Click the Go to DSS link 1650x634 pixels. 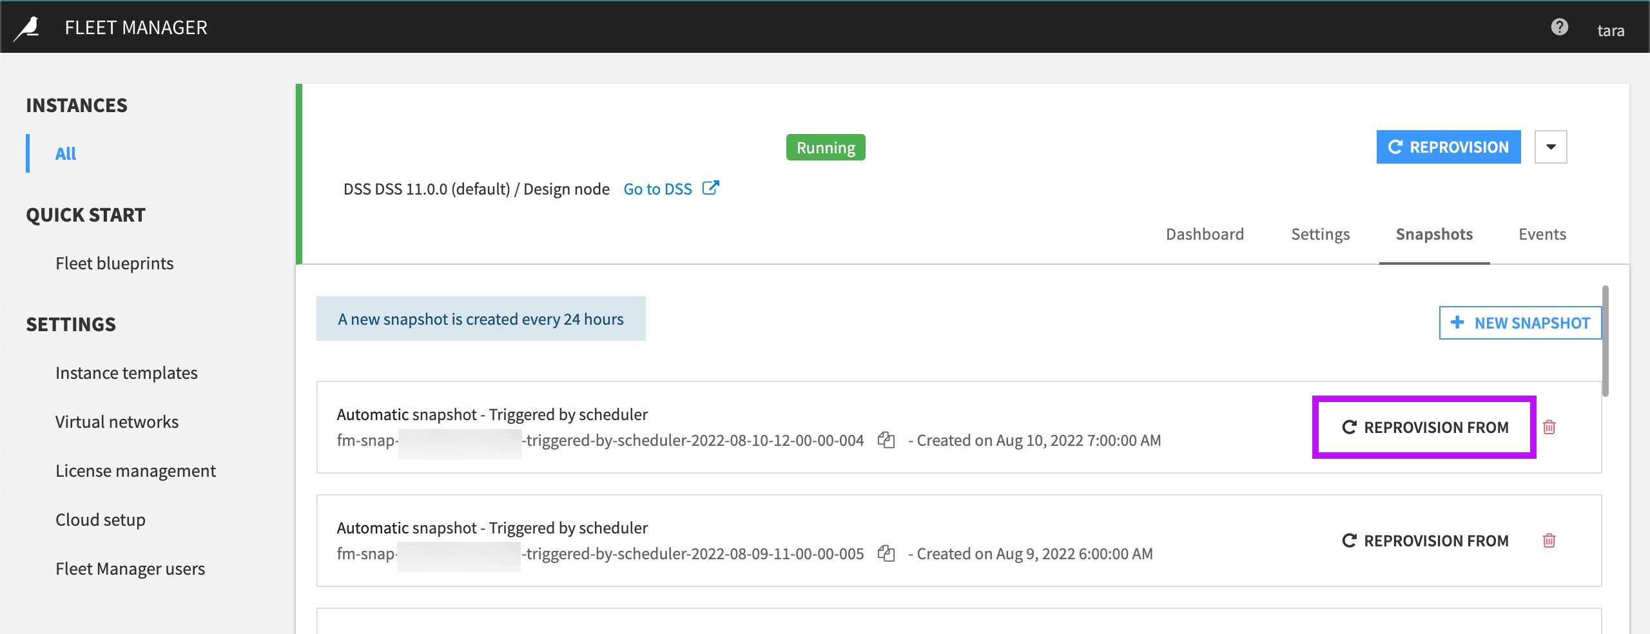point(657,189)
